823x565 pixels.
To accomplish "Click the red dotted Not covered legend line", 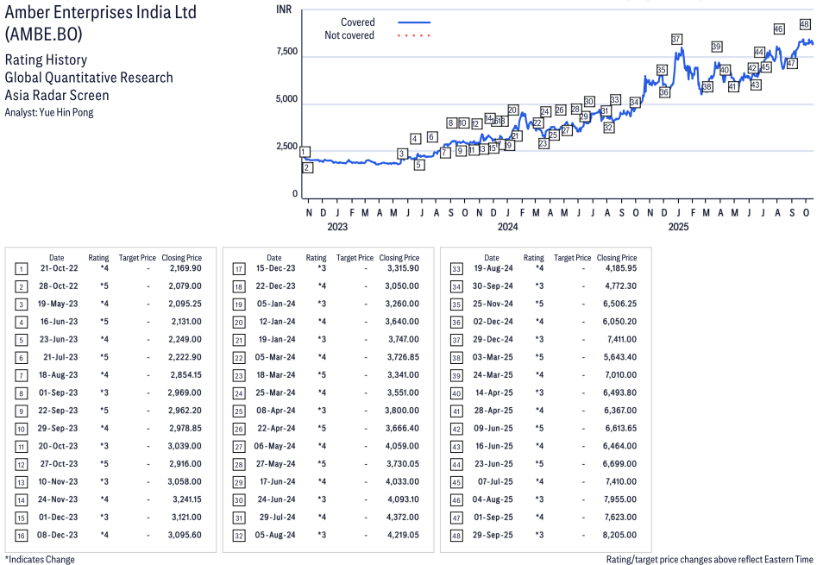I will [x=413, y=36].
